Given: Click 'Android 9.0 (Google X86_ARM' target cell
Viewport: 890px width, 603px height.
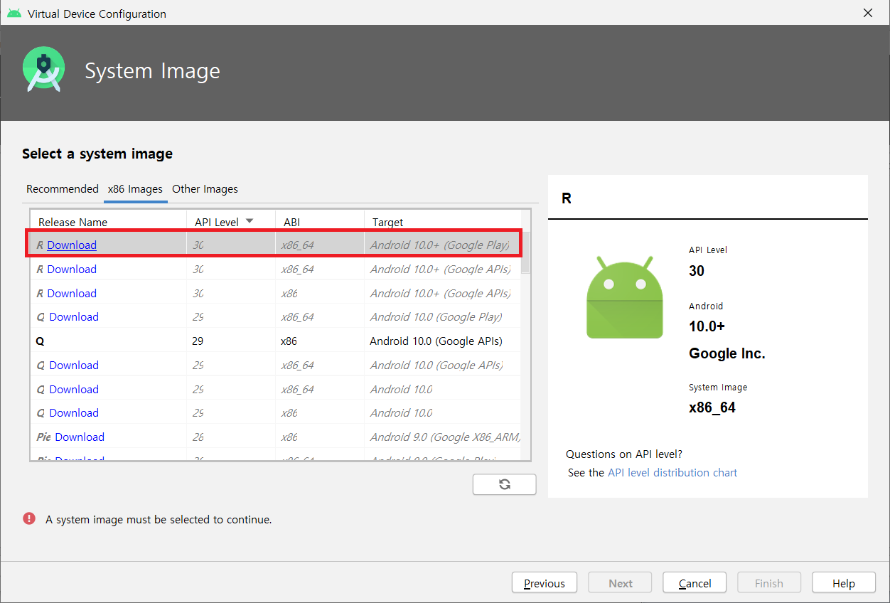Looking at the screenshot, I should (445, 437).
